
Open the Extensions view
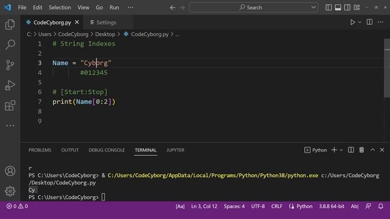click(10, 105)
